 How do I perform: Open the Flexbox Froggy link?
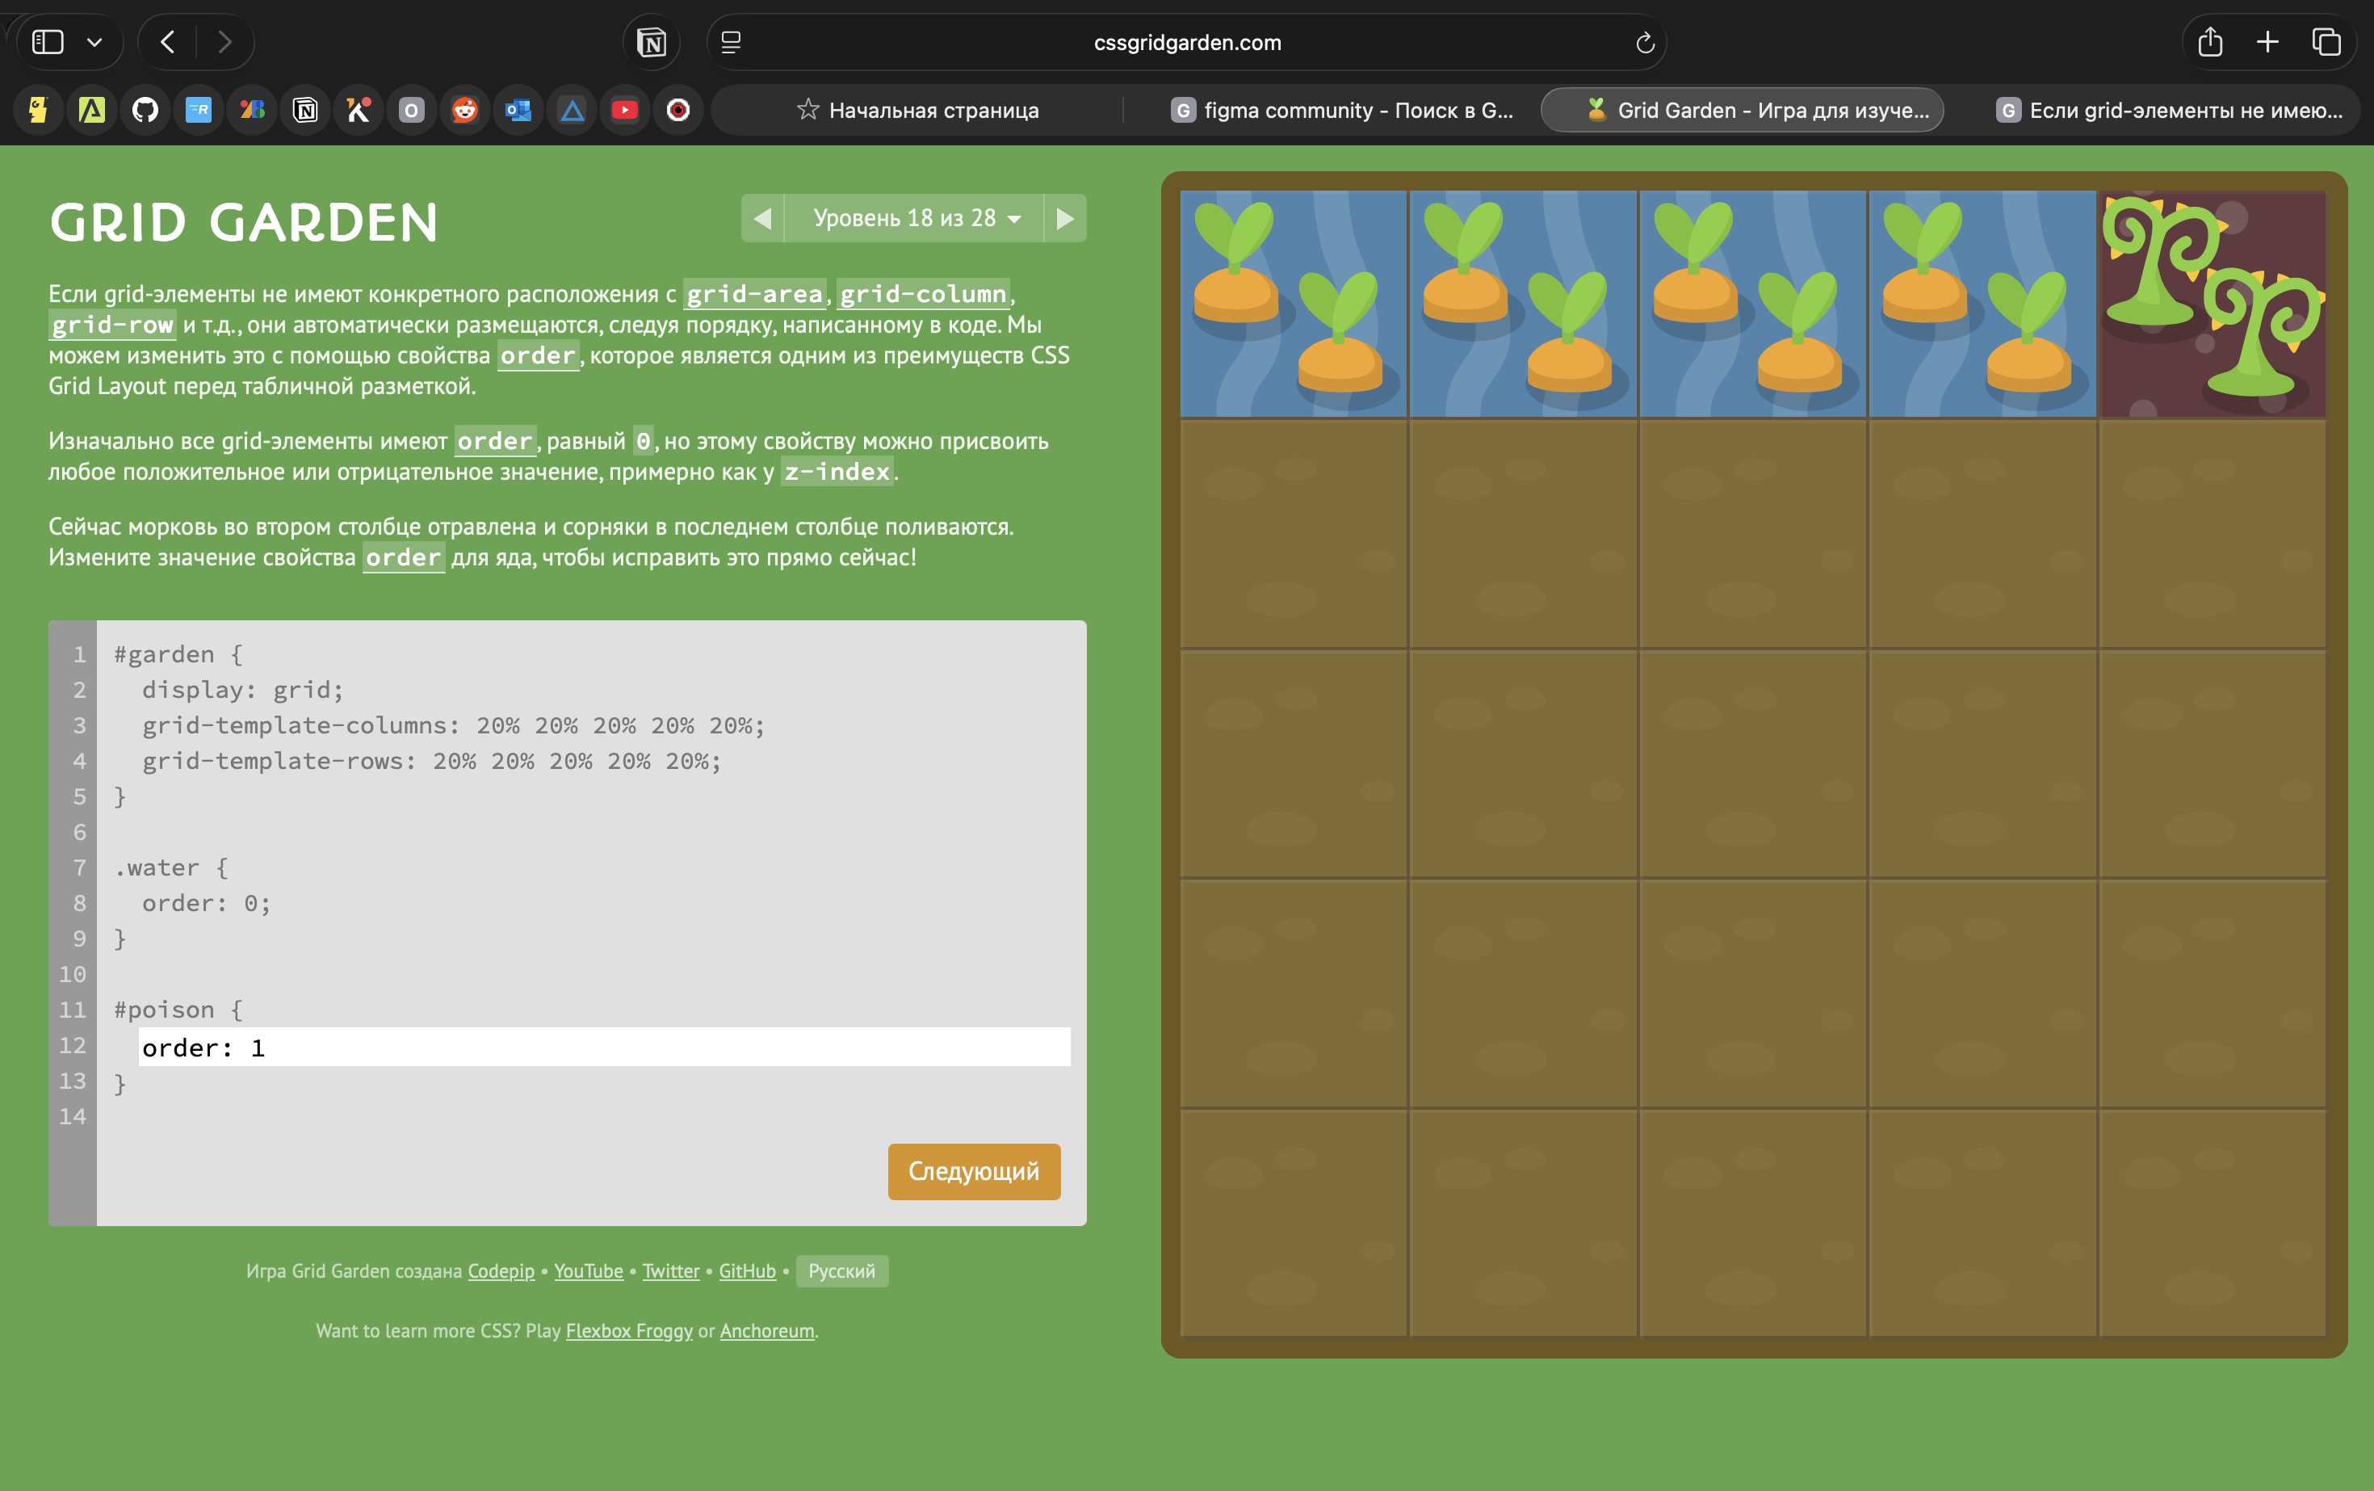click(629, 1330)
